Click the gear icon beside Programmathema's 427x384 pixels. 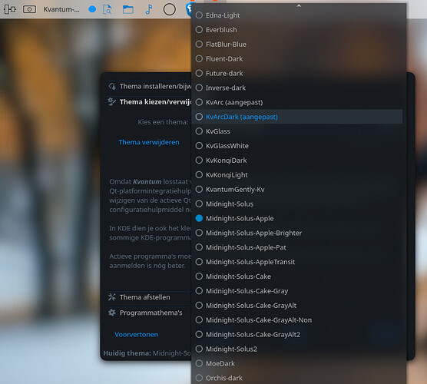[112, 313]
